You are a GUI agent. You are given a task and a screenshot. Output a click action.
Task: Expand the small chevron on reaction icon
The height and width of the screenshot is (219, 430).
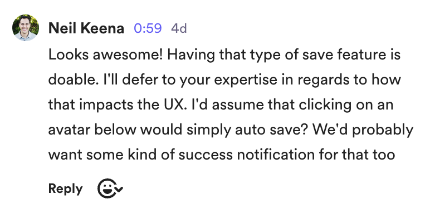point(119,188)
